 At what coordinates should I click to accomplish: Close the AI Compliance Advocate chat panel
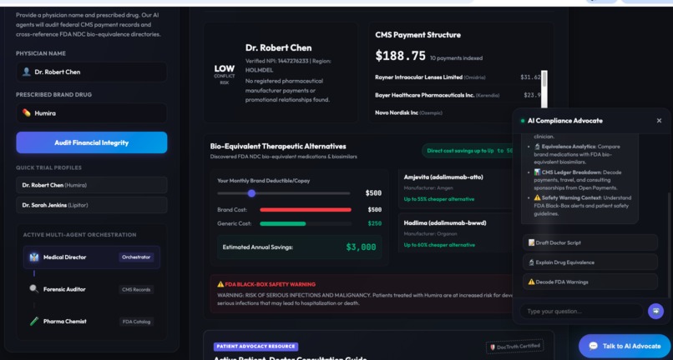[x=659, y=121]
